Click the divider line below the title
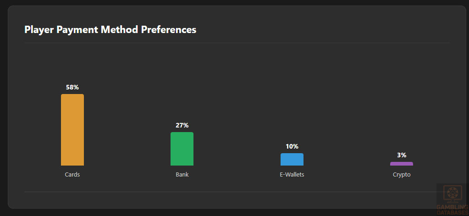The height and width of the screenshot is (216, 469). [237, 43]
